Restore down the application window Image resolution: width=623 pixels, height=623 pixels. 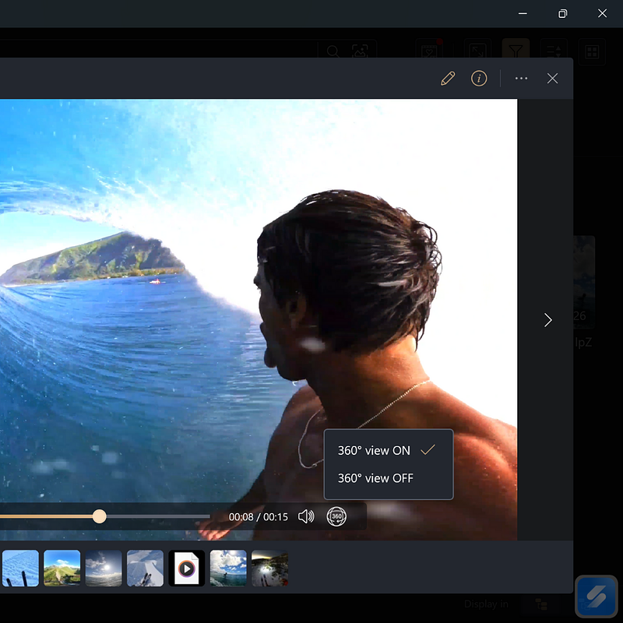point(562,13)
